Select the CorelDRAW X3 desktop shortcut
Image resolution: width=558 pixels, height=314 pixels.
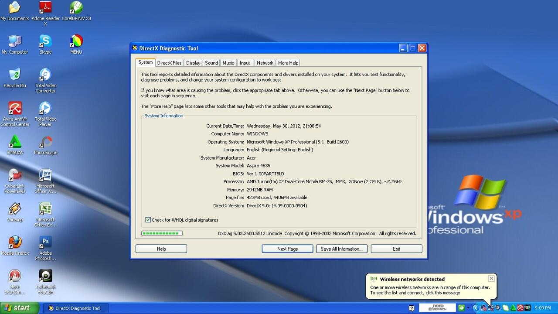coord(76,11)
